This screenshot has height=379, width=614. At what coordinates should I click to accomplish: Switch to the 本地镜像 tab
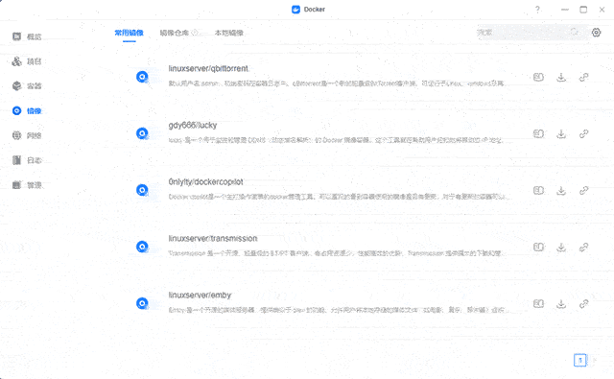click(229, 33)
